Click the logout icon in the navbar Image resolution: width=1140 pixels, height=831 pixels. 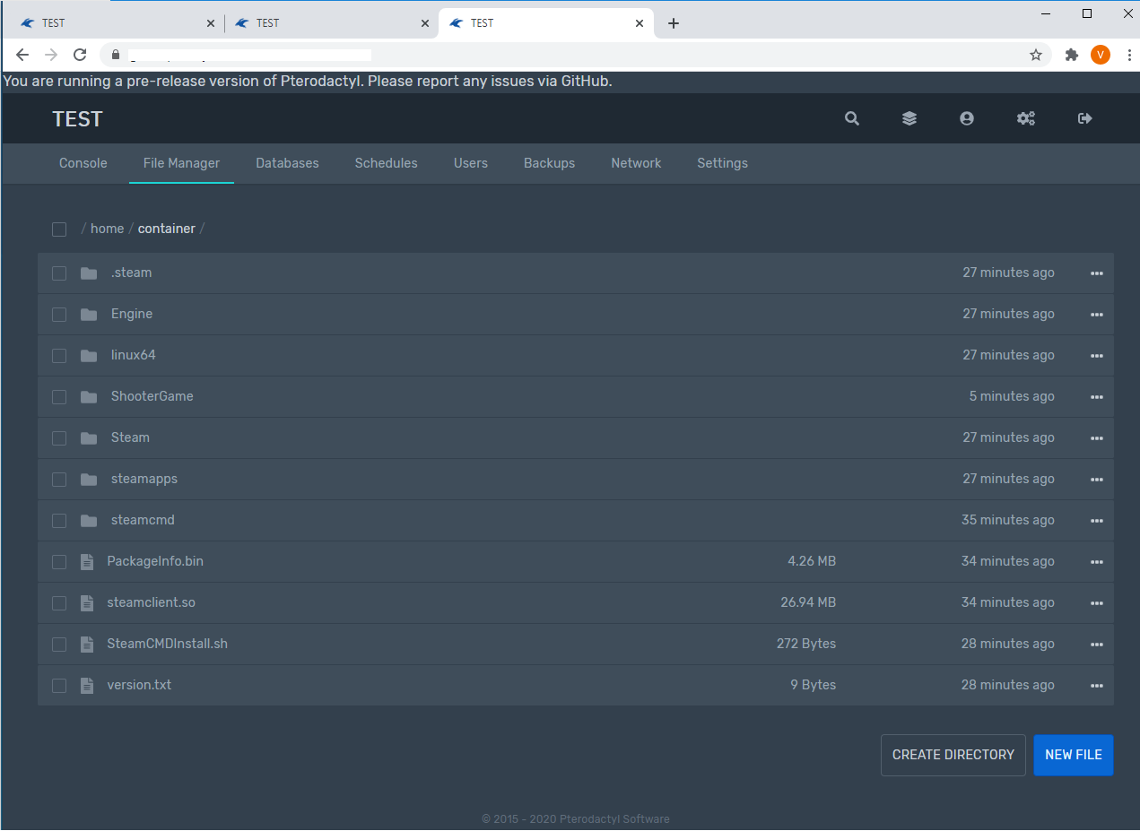tap(1083, 118)
